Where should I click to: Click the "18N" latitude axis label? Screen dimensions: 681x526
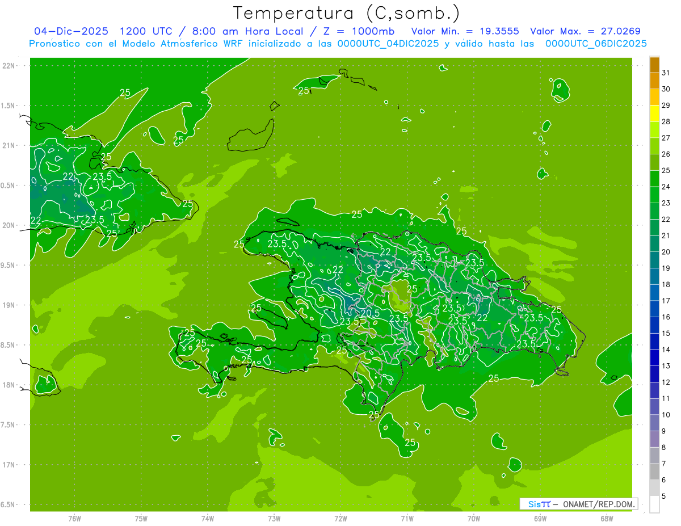[9, 385]
